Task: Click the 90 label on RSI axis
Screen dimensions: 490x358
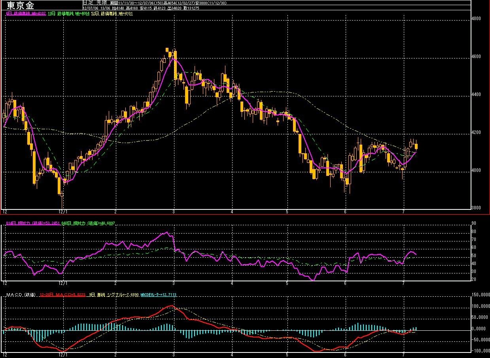Action: [473, 224]
